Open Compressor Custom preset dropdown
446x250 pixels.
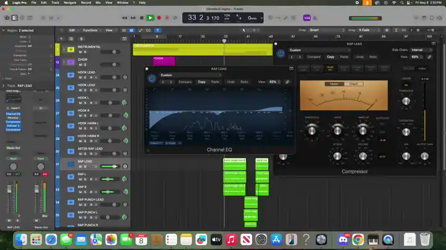click(319, 50)
